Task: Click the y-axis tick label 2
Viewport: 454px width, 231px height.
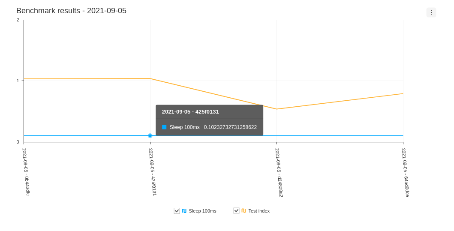Action: pyautogui.click(x=18, y=20)
